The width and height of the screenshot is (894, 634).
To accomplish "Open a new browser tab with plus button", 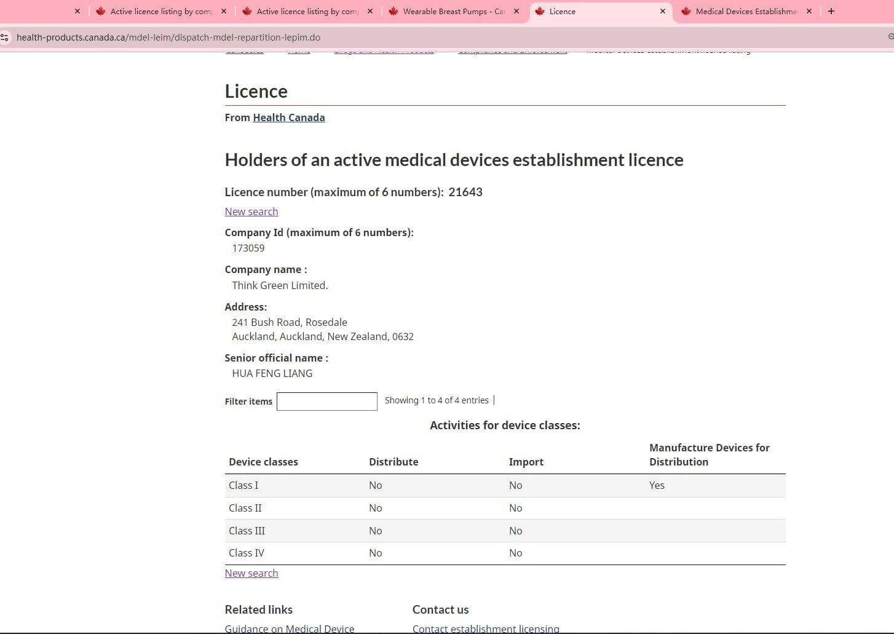I will 831,11.
